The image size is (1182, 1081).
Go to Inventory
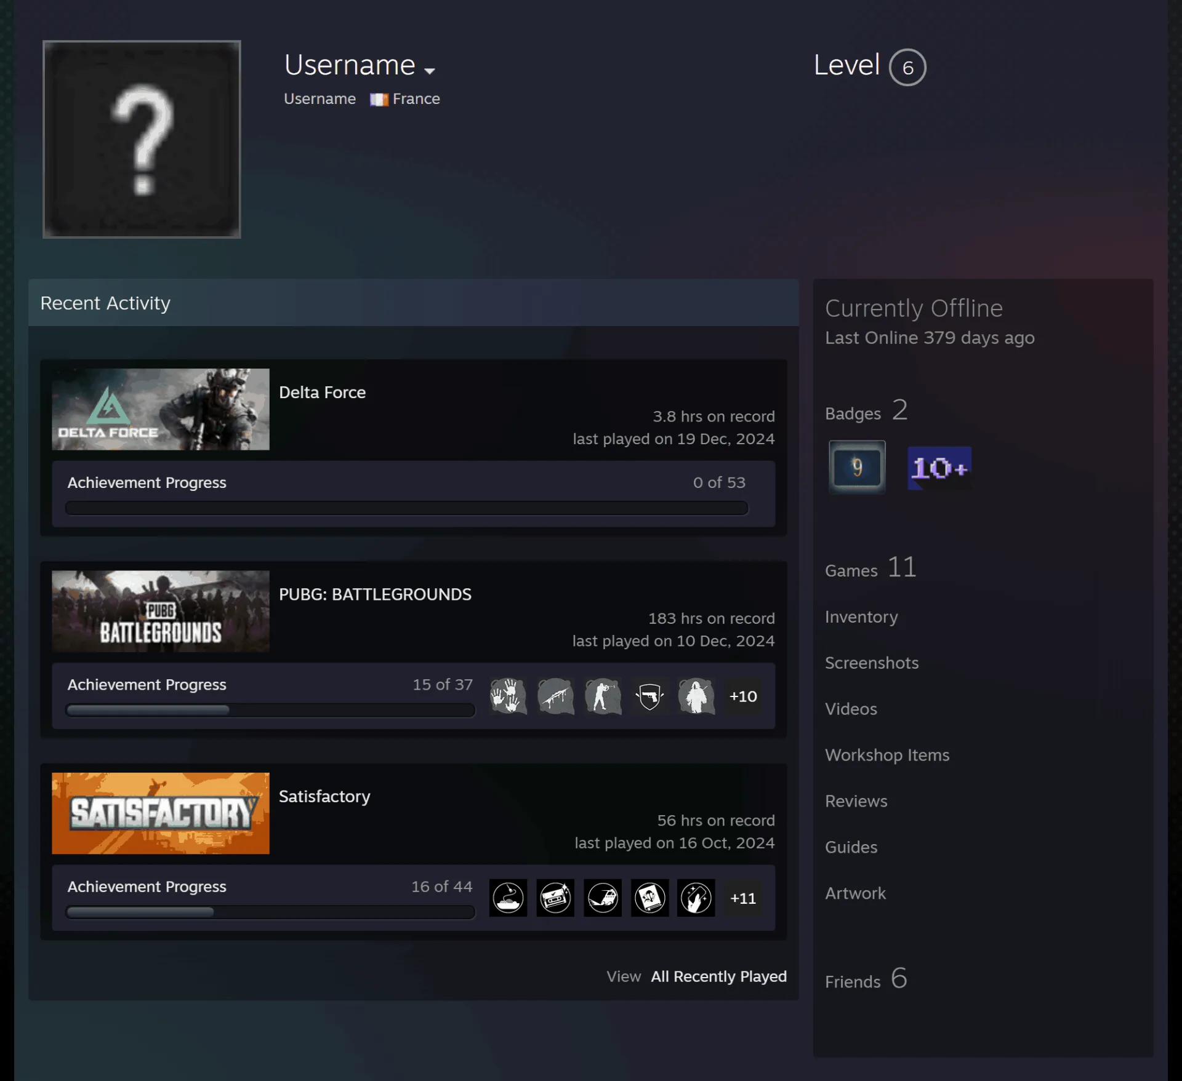point(861,616)
